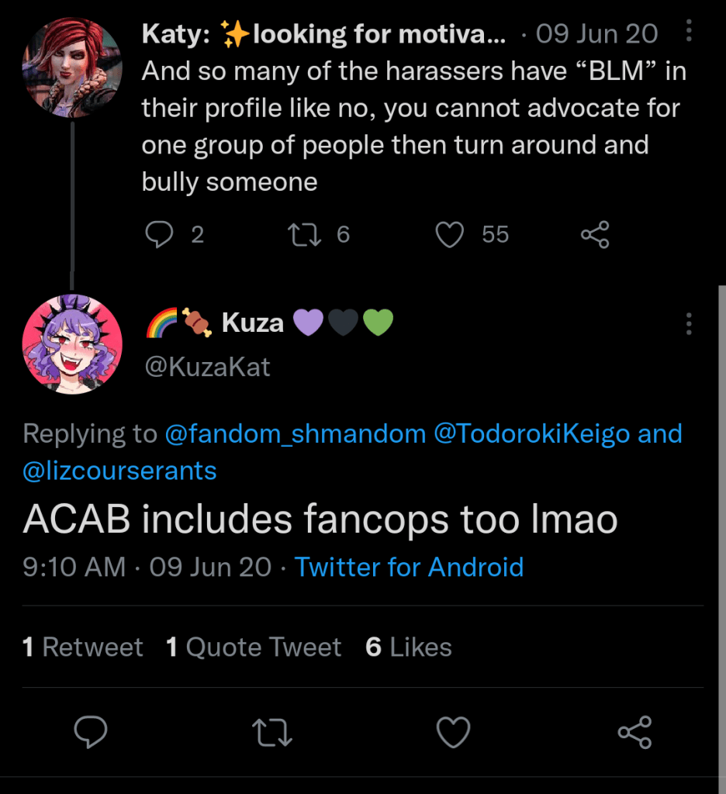Open Katy's profile picture avatar
Viewport: 726px width, 794px height.
coord(71,65)
